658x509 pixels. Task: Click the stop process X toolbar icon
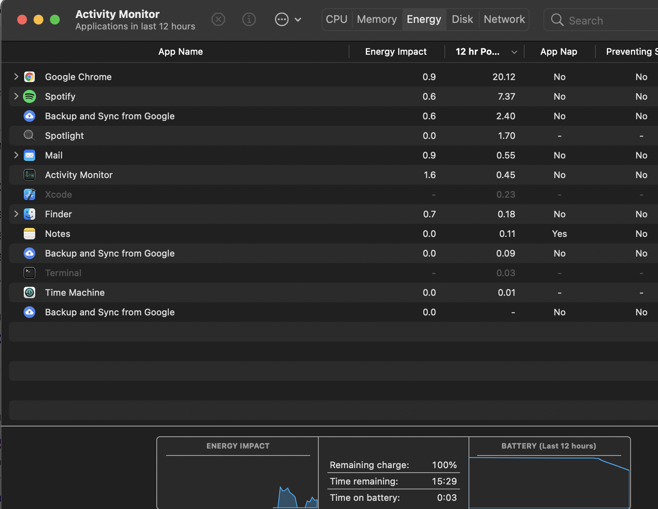[x=219, y=19]
